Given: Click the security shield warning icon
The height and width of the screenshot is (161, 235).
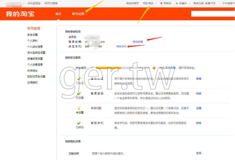Looking at the screenshot, I should coord(154,68).
